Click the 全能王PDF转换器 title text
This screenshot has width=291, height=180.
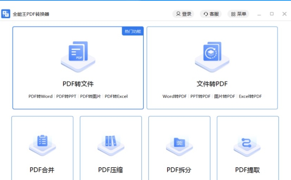(31, 14)
